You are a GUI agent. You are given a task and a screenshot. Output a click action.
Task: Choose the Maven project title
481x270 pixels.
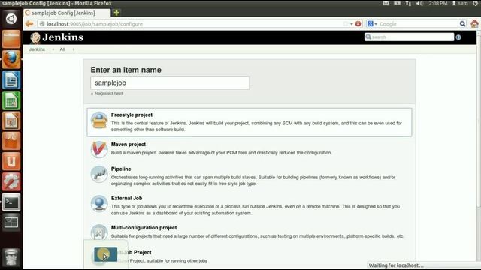click(129, 145)
